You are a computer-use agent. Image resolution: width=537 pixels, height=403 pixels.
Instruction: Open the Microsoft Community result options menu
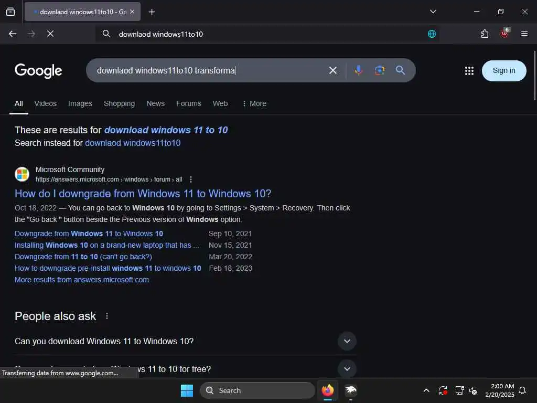pyautogui.click(x=191, y=179)
